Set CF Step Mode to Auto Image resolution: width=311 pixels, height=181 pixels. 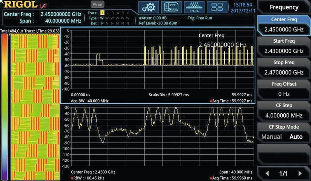click(296, 137)
